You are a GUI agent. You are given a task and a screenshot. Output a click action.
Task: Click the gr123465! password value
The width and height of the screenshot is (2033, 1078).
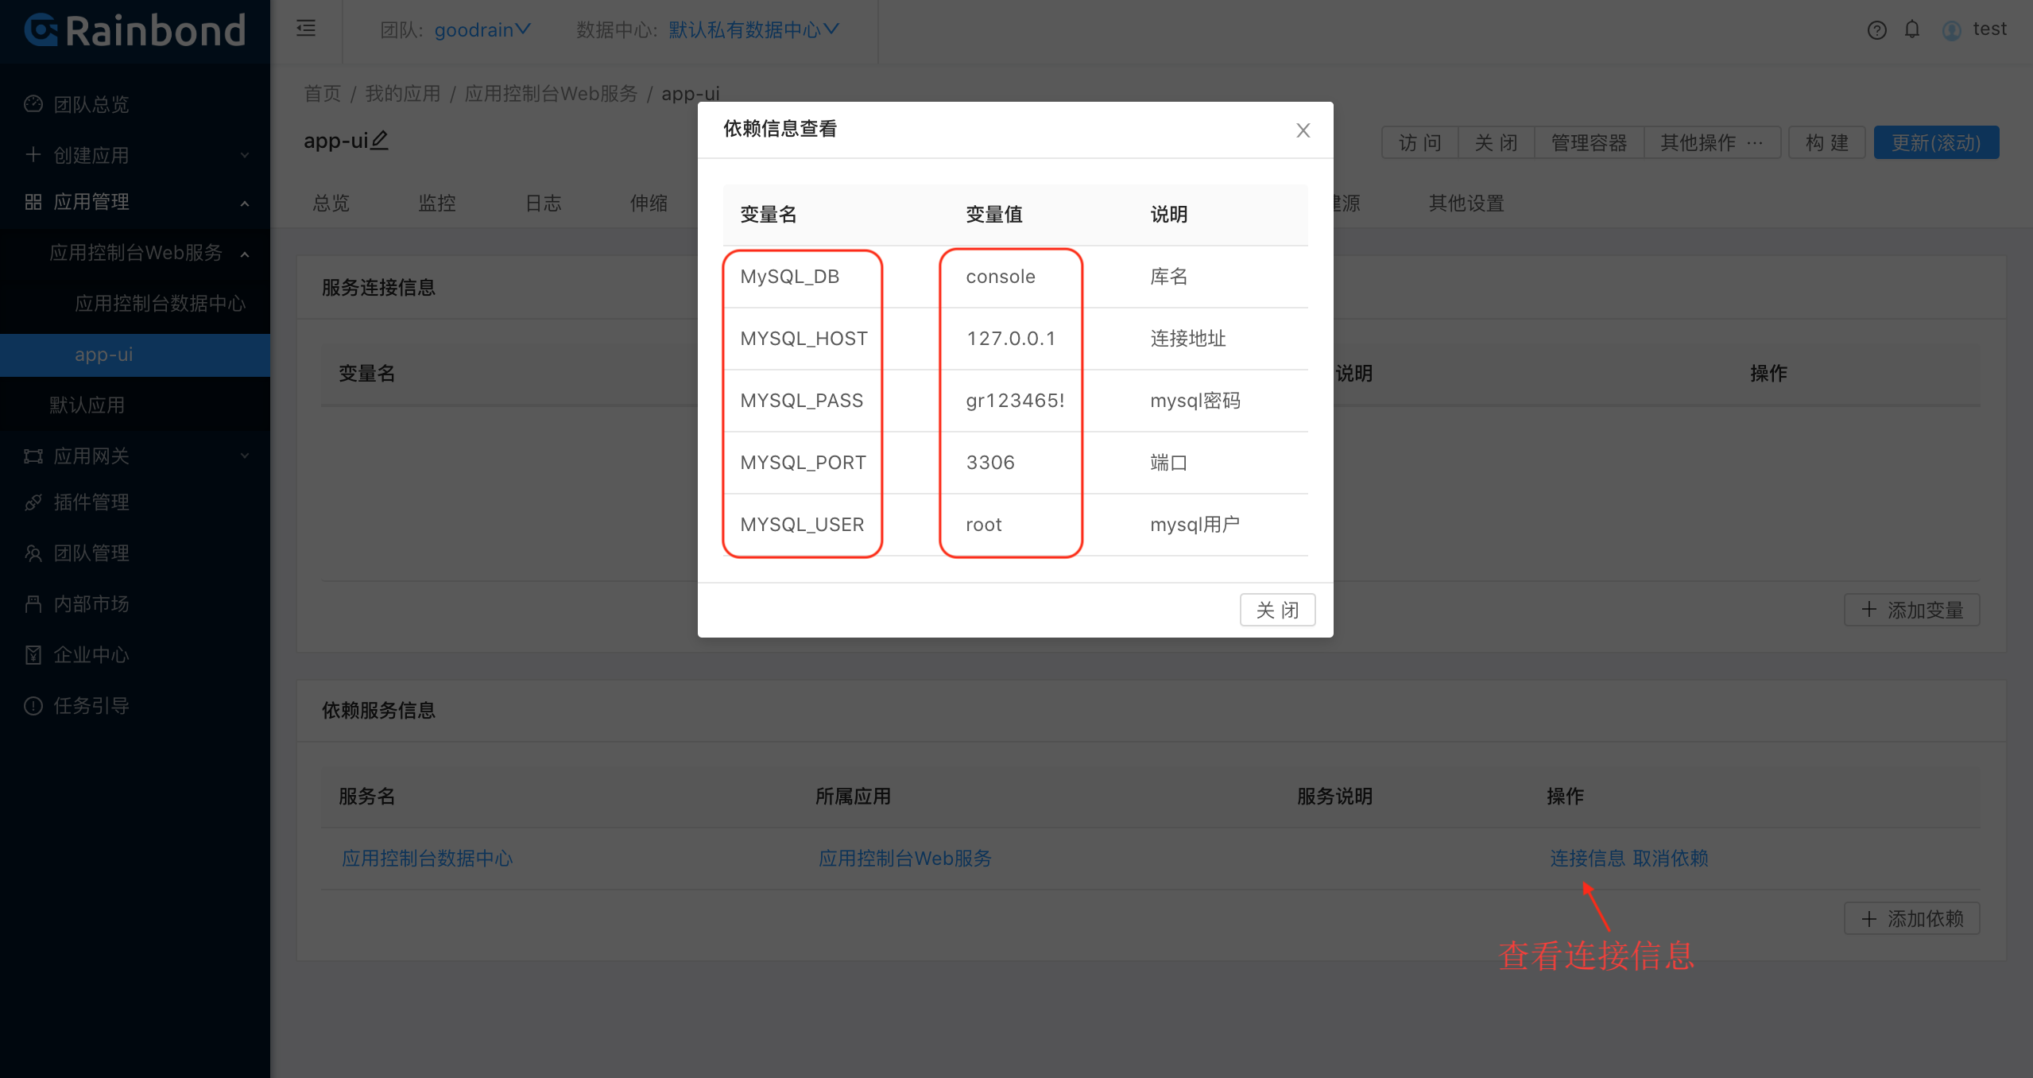tap(1015, 401)
